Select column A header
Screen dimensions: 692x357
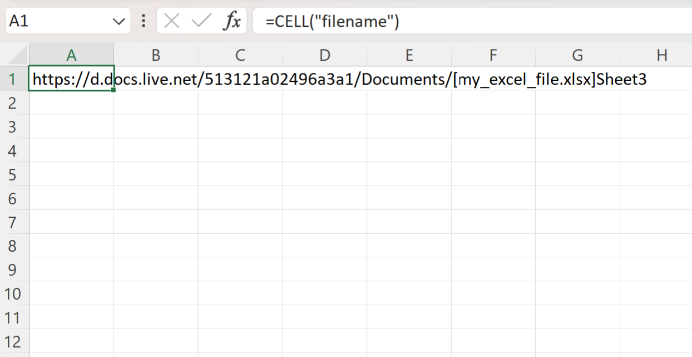pos(71,55)
